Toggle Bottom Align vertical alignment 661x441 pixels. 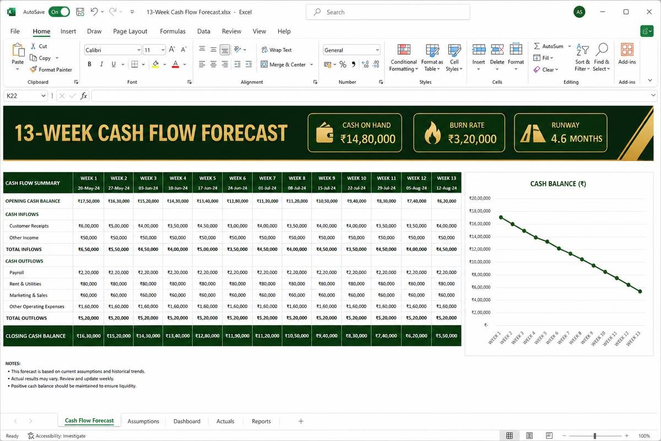(x=225, y=50)
